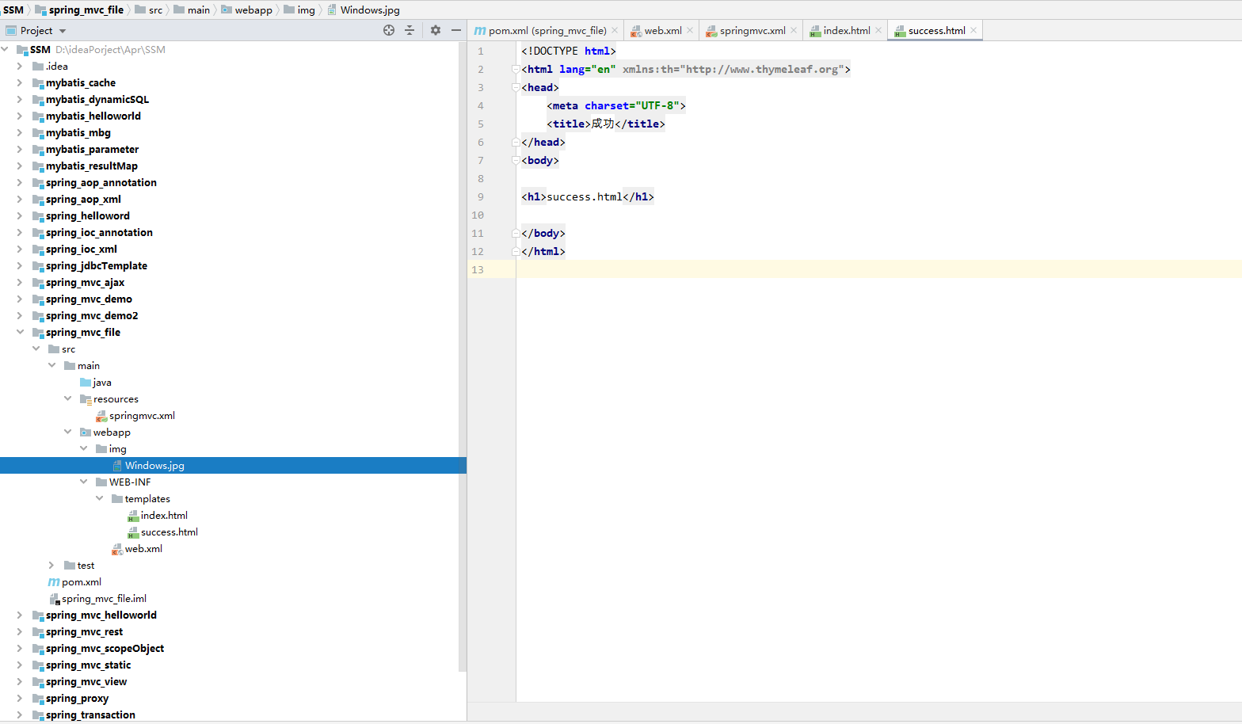Collapse the spring_mvc_file module
Screen dimensions: 1242x724
coord(20,332)
